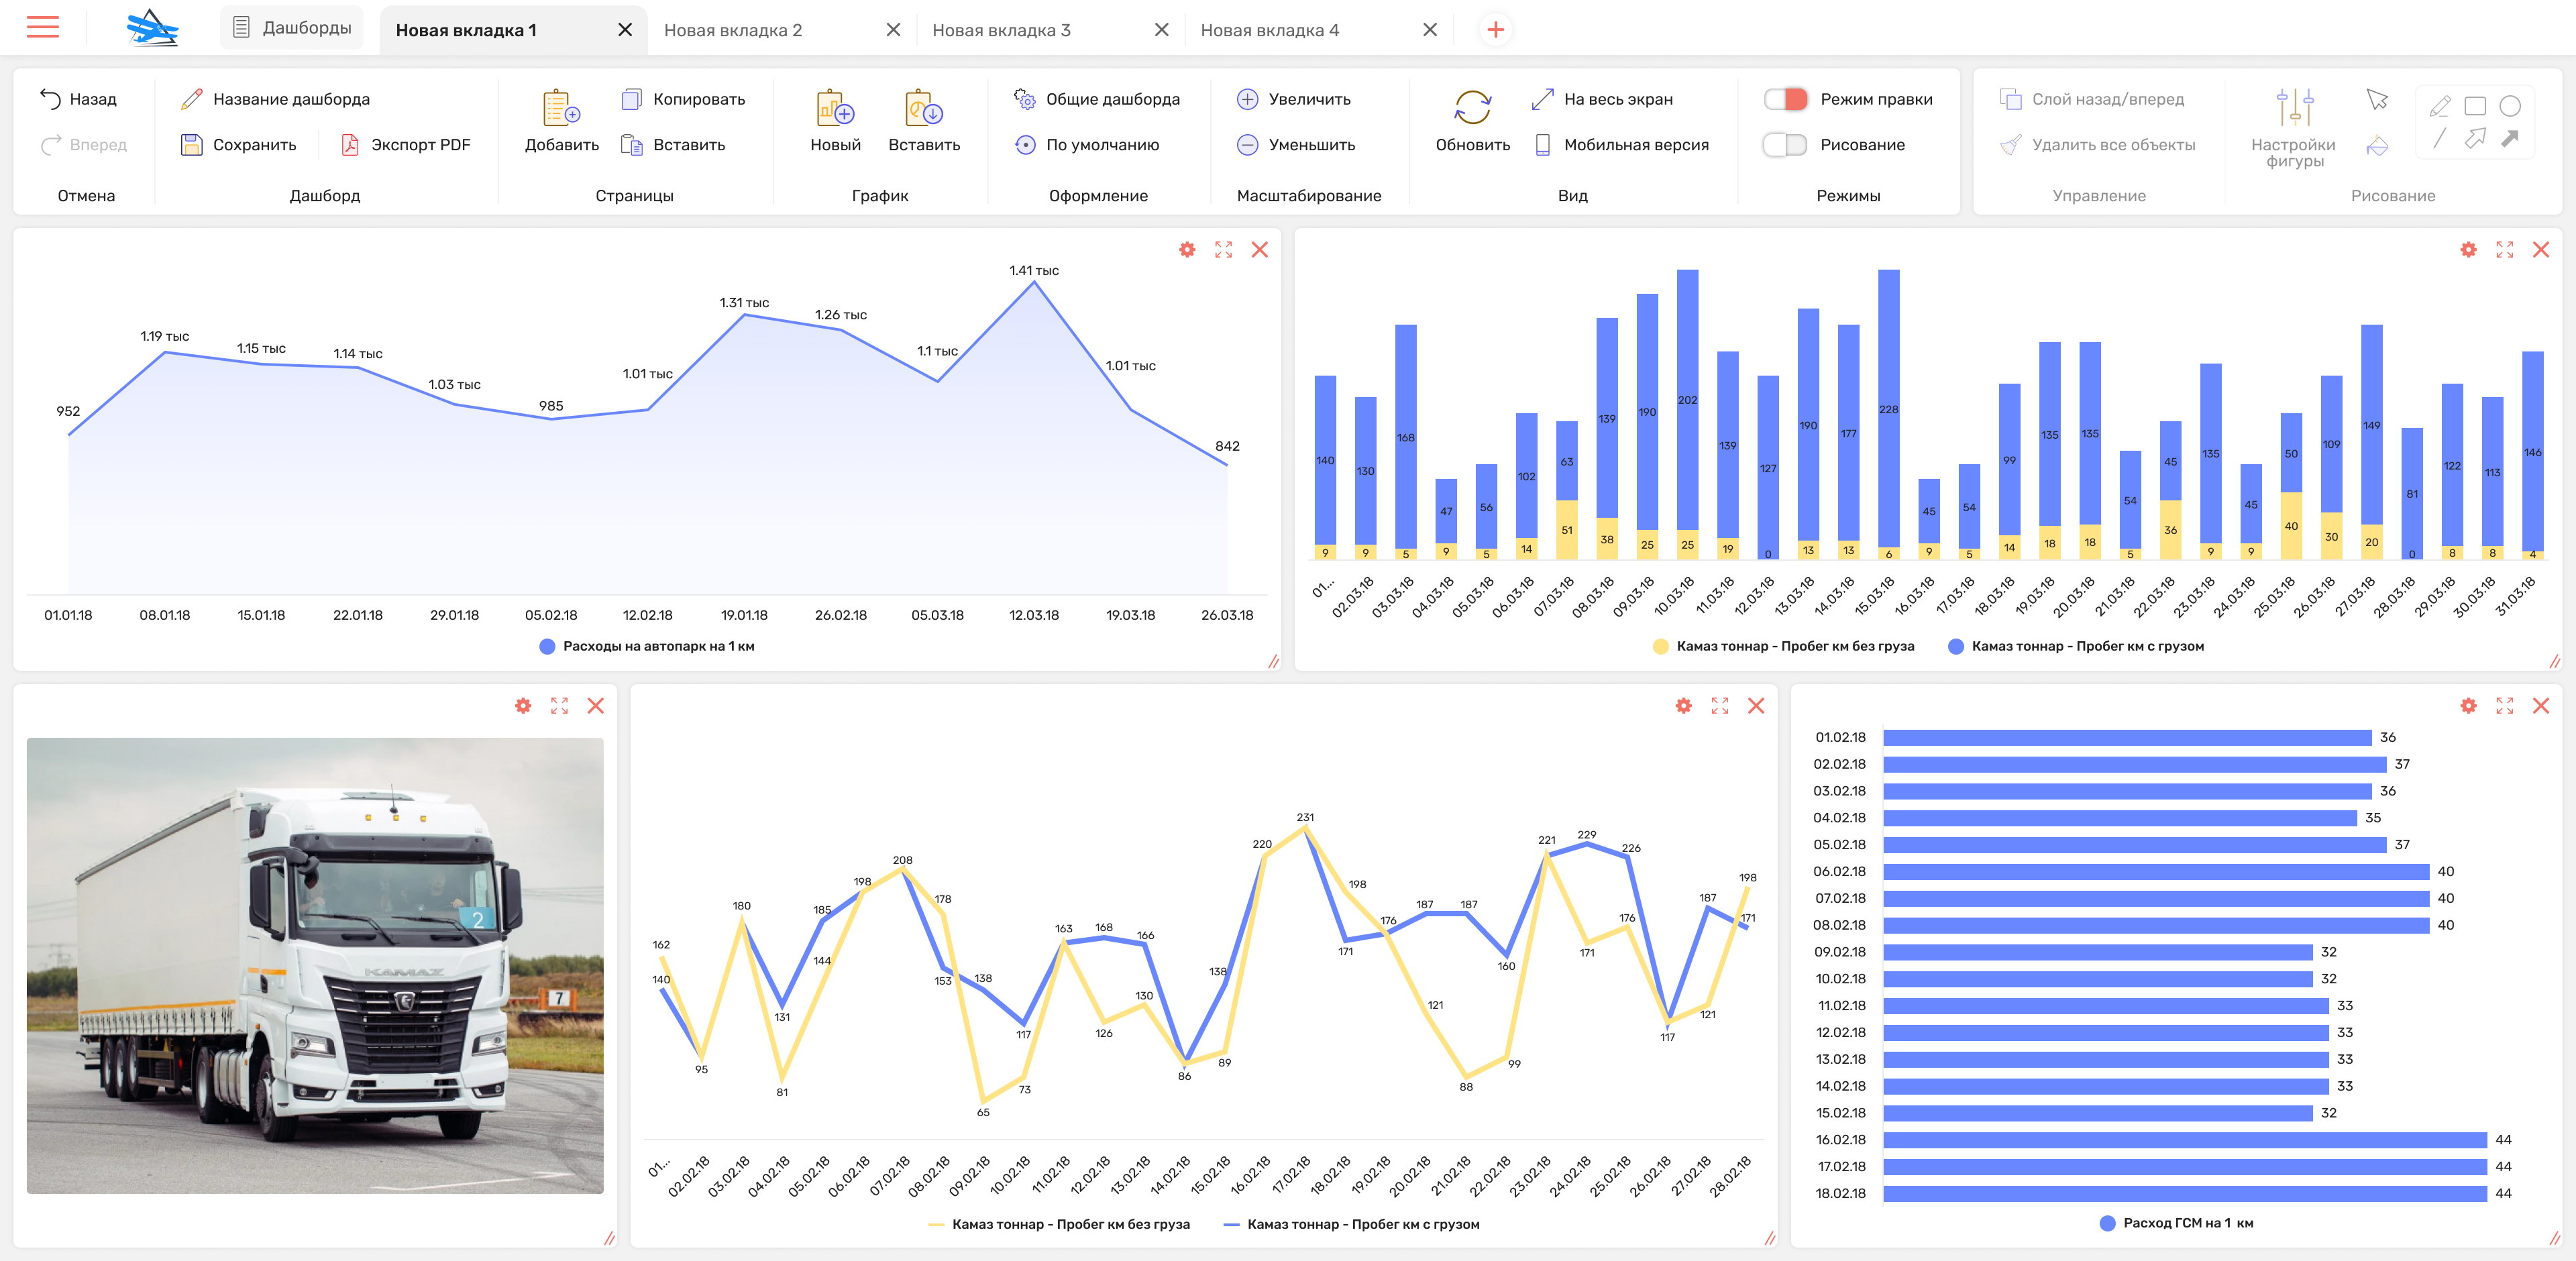Disable the Режим правки edit mode switch

tap(1785, 99)
